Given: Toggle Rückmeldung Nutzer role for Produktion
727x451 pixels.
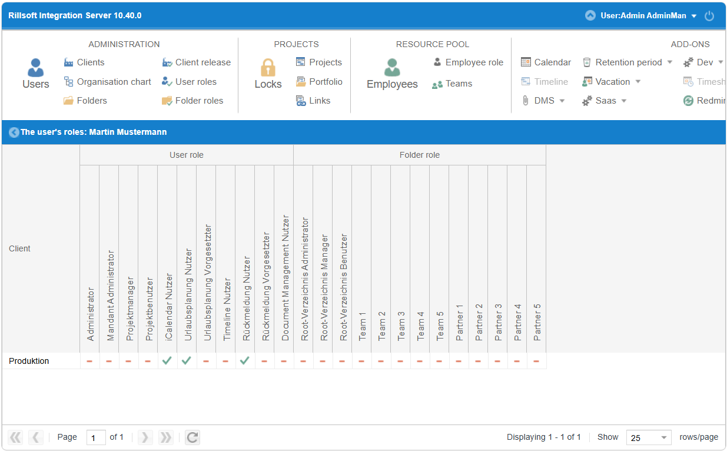Looking at the screenshot, I should (245, 361).
